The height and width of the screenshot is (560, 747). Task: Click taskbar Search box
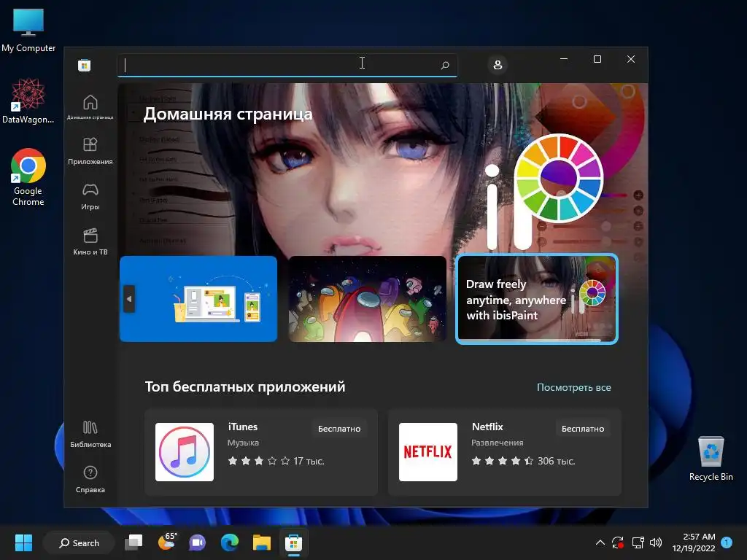(79, 542)
